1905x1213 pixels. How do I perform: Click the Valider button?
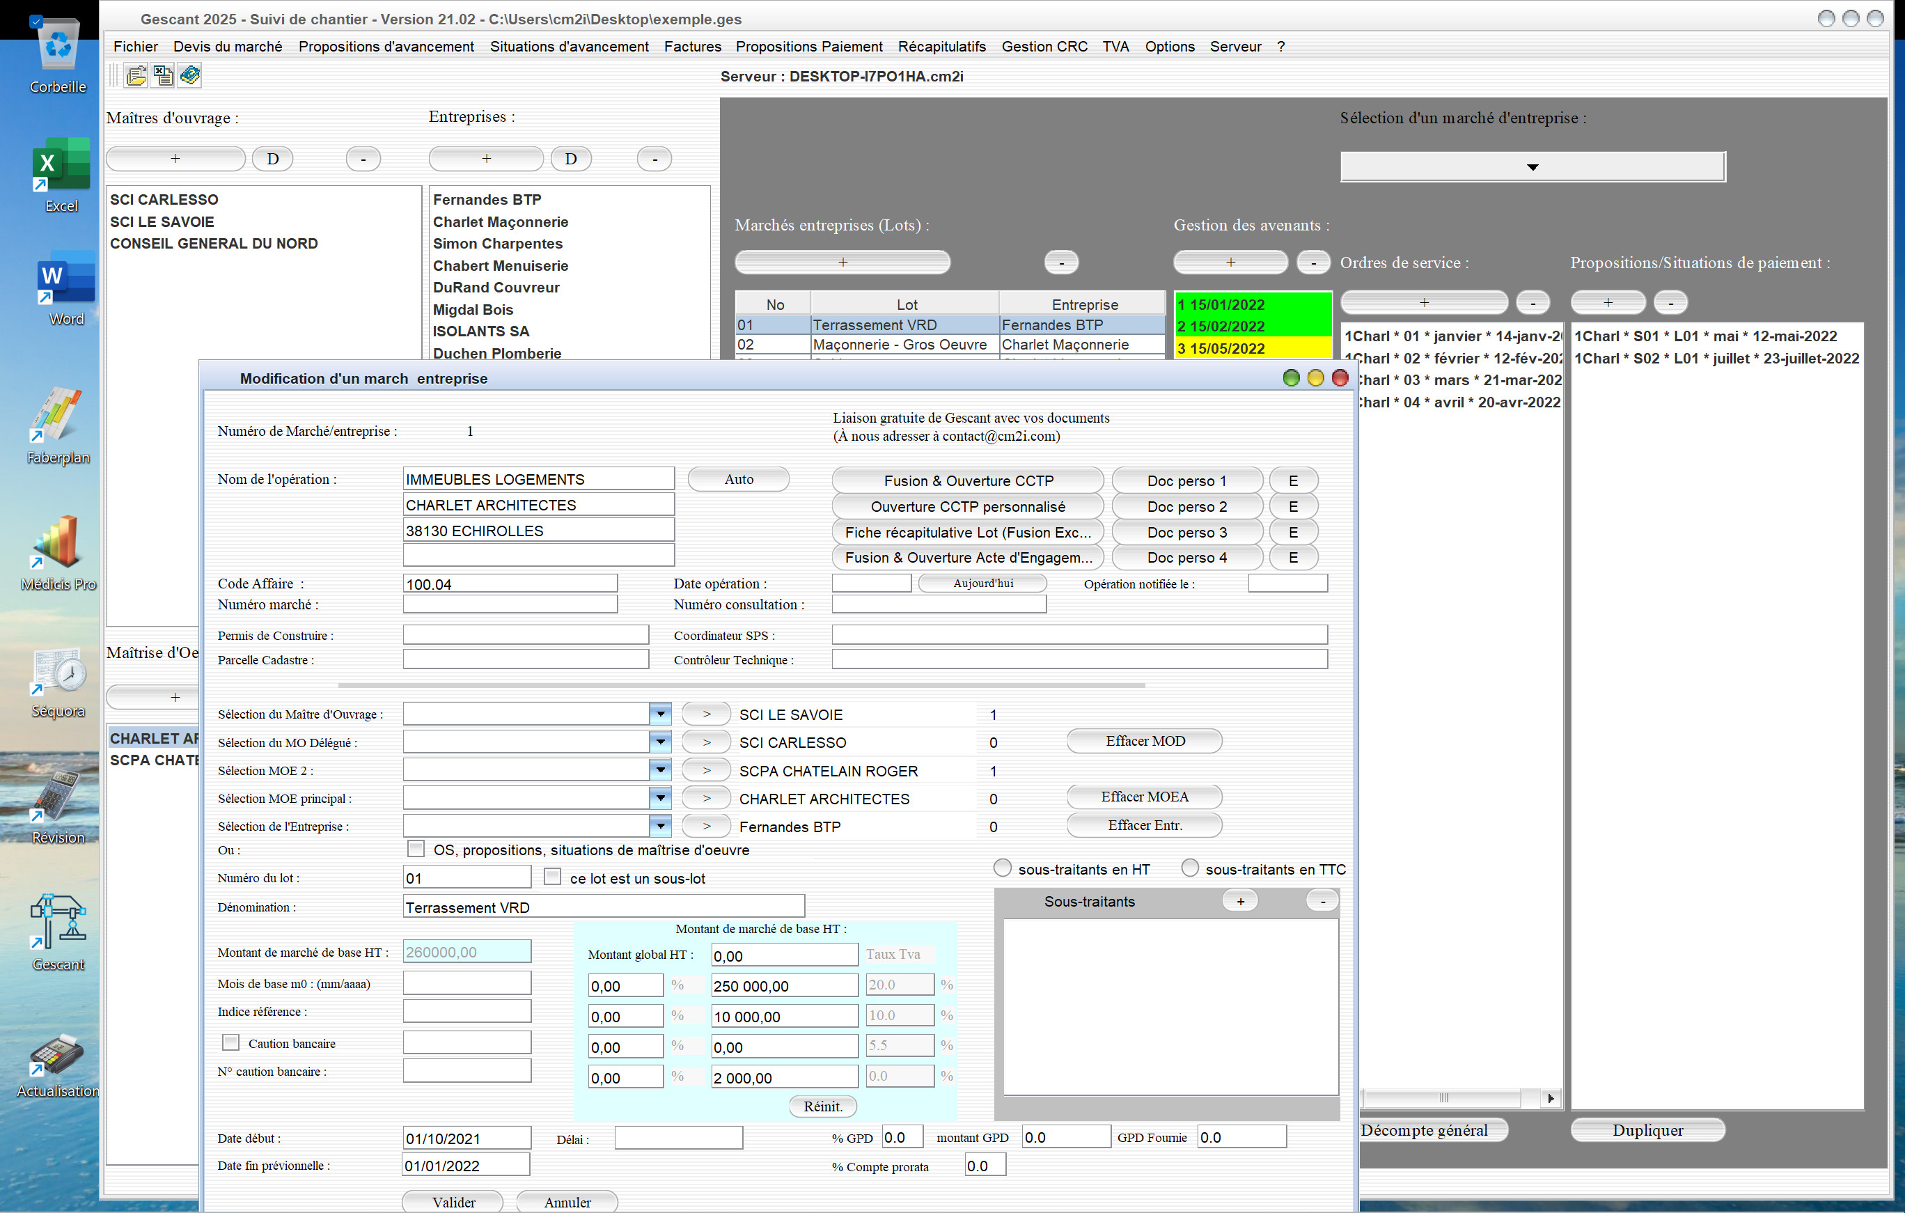click(453, 1202)
